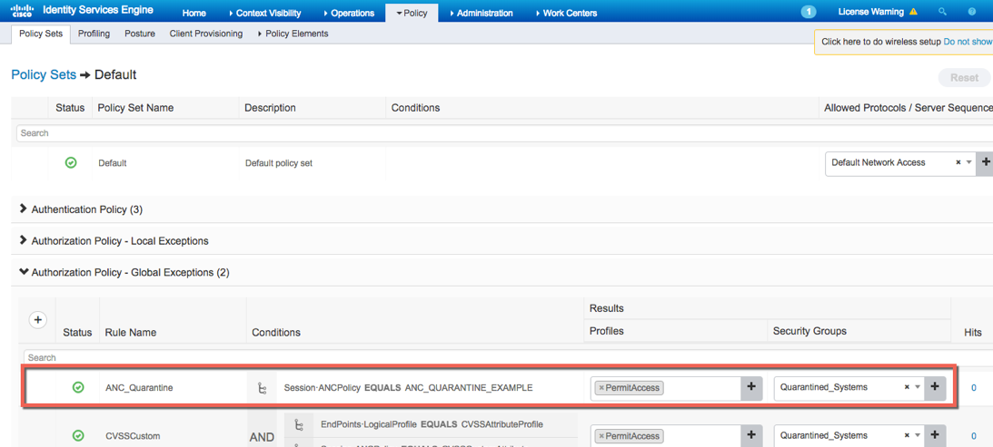The height and width of the screenshot is (447, 993).
Task: Open the Administration menu
Action: point(482,13)
